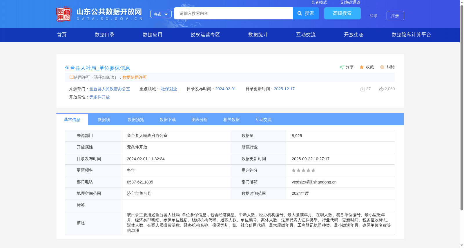Click the star favorite icon beside 收藏
This screenshot has height=248, width=464.
pyautogui.click(x=362, y=67)
